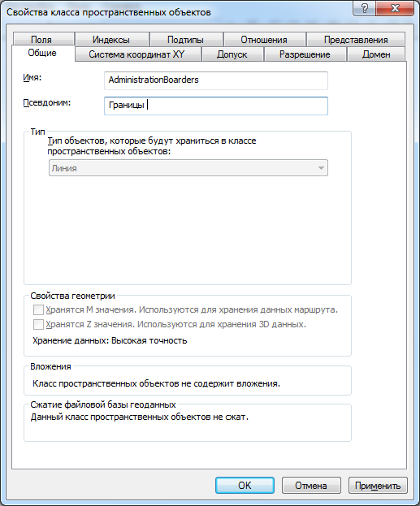Click text Класс пространственных объектов не содержит вложения

156,383
